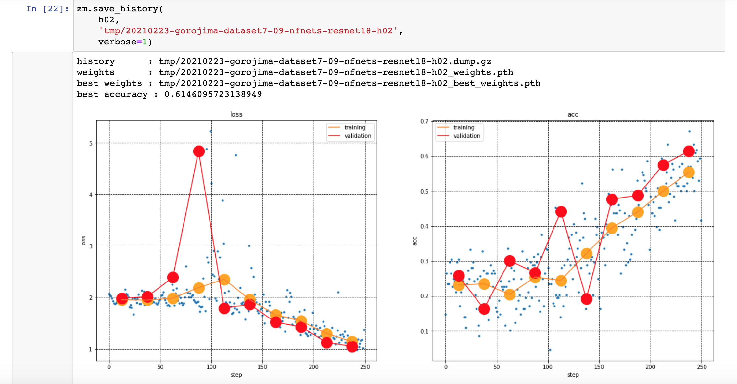The image size is (737, 384).
Task: Click the red file path string in code
Action: click(248, 31)
